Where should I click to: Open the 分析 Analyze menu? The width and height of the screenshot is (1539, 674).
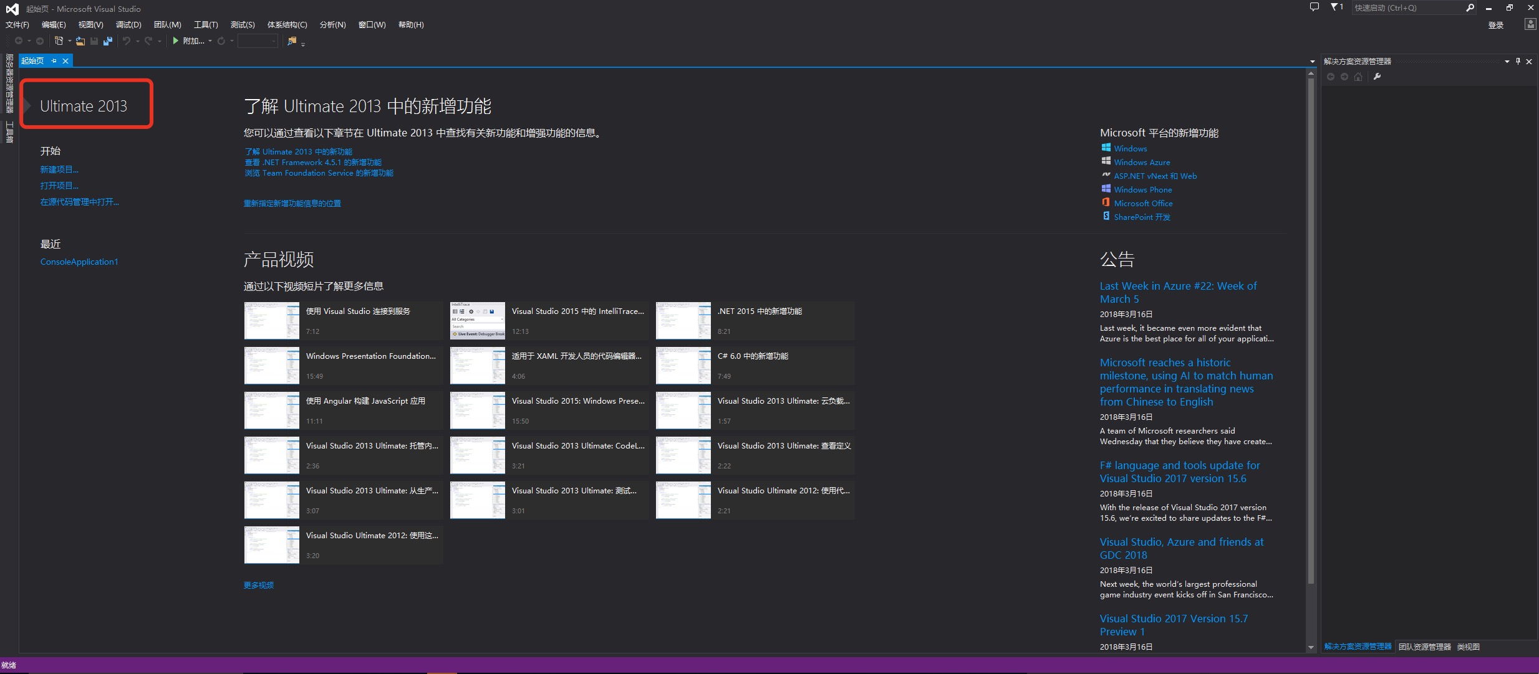point(330,24)
